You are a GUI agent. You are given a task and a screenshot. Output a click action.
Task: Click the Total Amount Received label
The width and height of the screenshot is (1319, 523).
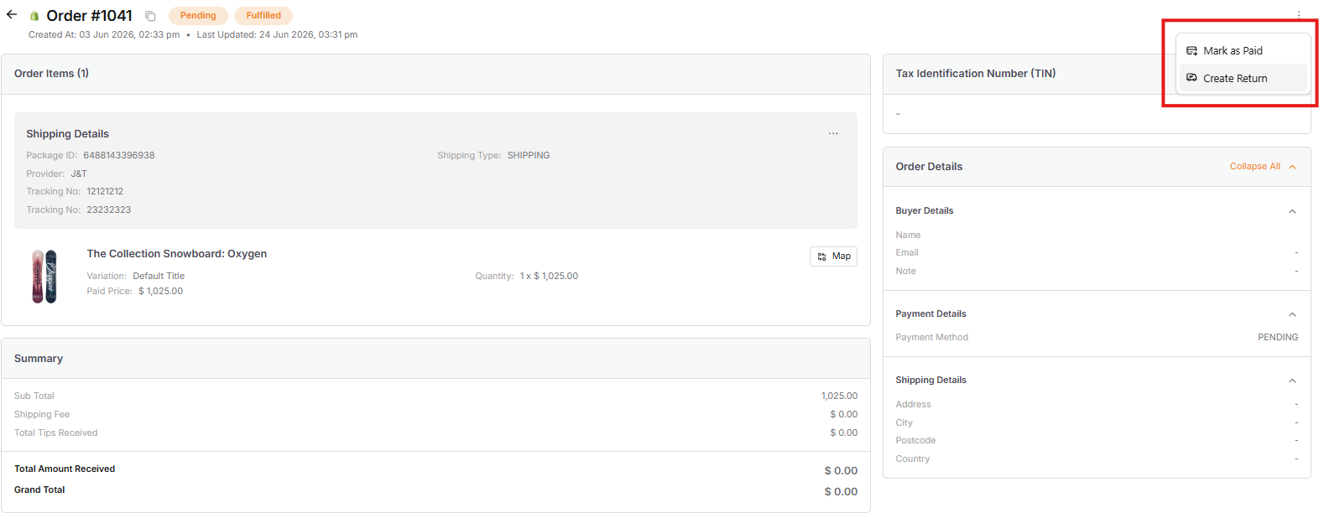(x=65, y=469)
